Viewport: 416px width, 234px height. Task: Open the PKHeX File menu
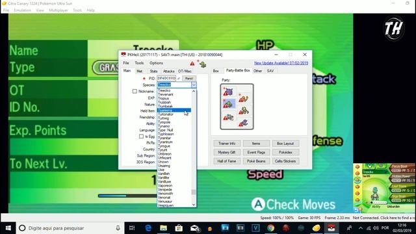pyautogui.click(x=126, y=63)
